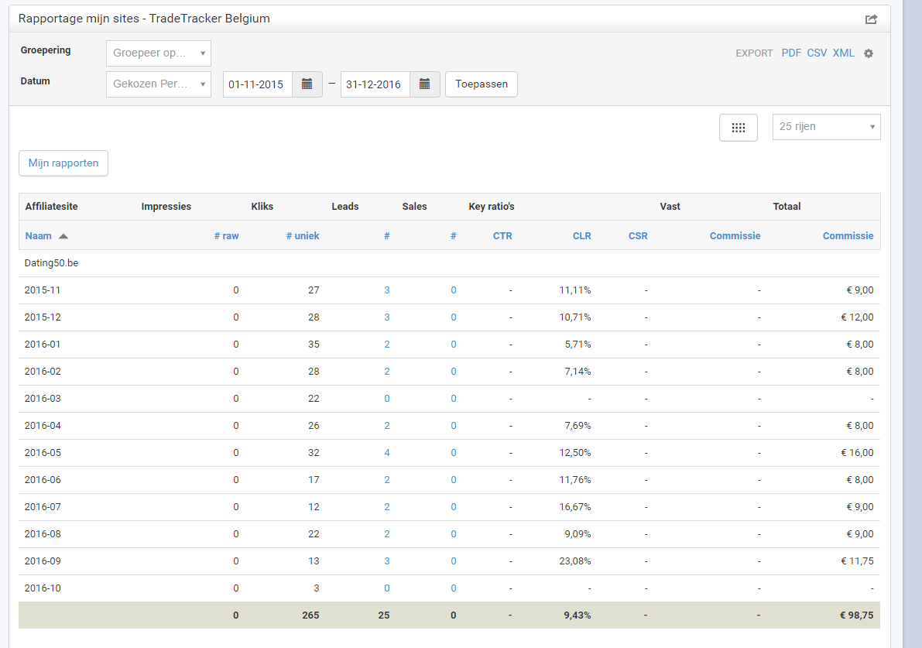Open leads count 3 for 2015-12
Viewport: 922px width, 648px height.
point(387,317)
